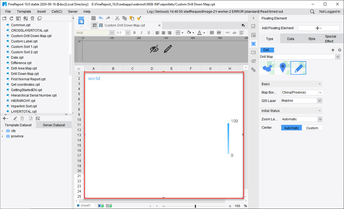The width and height of the screenshot is (344, 209).
Task: Open the Conditional Attributes panel icon
Action: pos(253,61)
